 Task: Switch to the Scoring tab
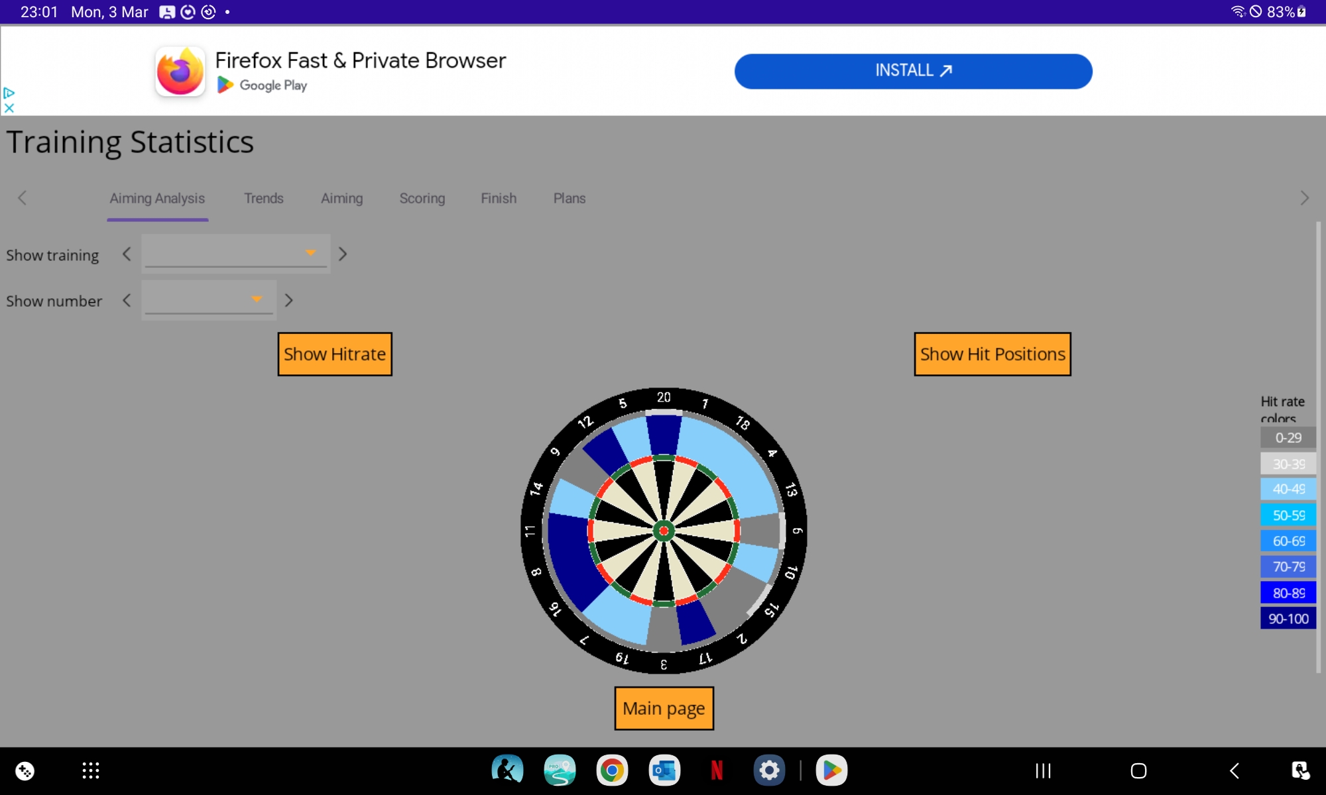(422, 198)
